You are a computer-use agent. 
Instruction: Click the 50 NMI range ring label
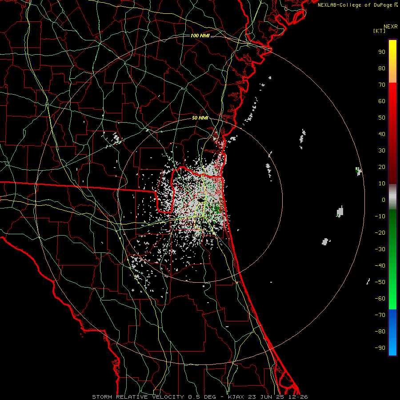(200, 118)
